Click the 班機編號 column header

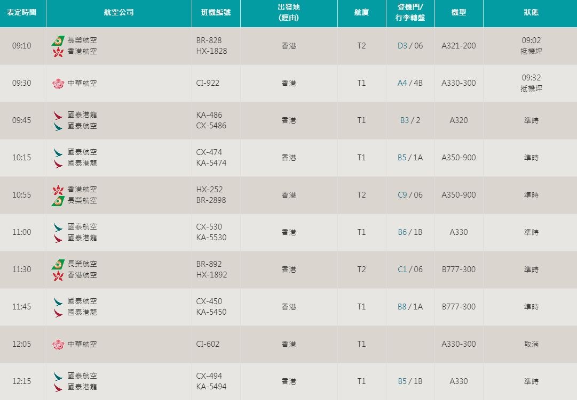tap(216, 13)
